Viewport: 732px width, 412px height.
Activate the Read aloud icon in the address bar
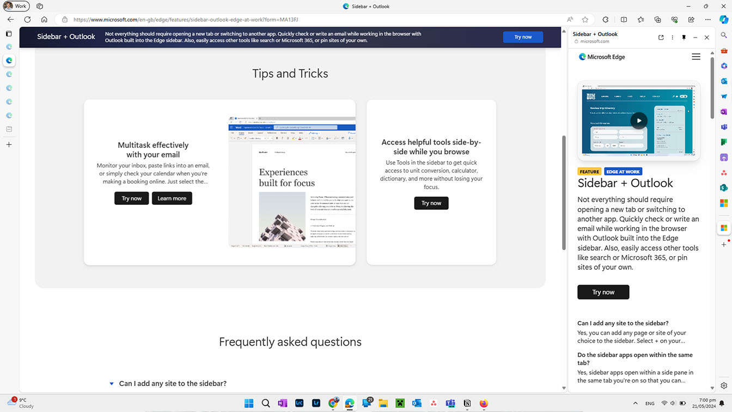pyautogui.click(x=570, y=20)
